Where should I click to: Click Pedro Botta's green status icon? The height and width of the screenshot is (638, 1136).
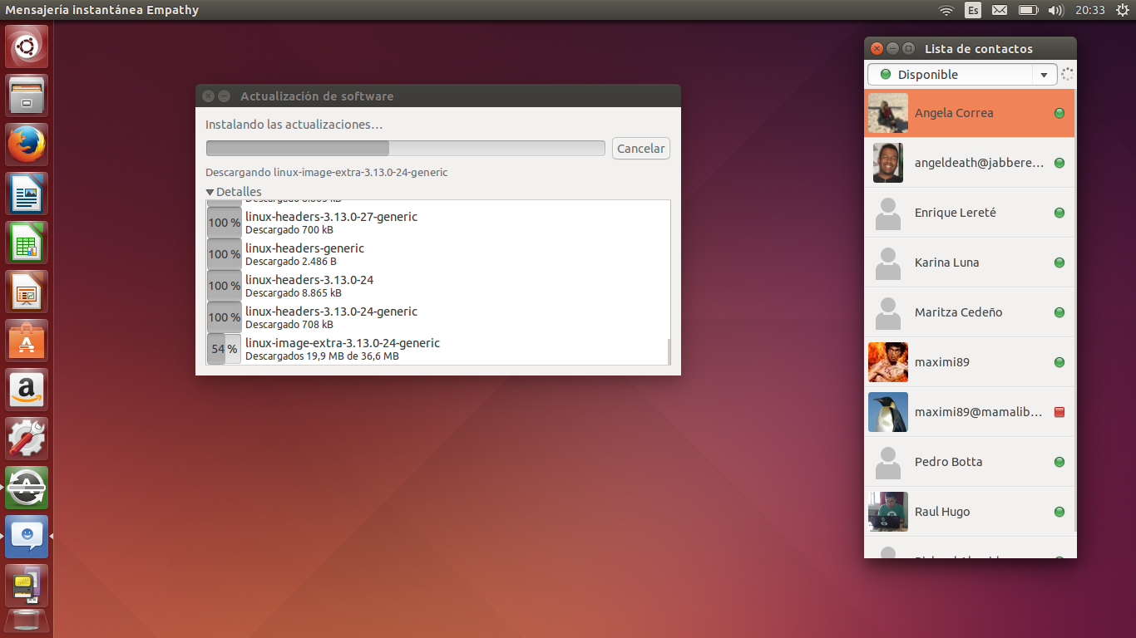pos(1059,462)
